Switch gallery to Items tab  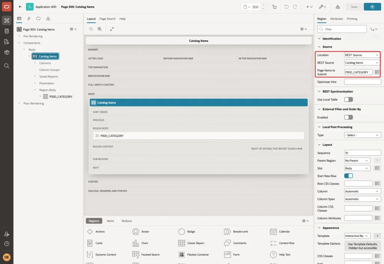tap(111, 221)
